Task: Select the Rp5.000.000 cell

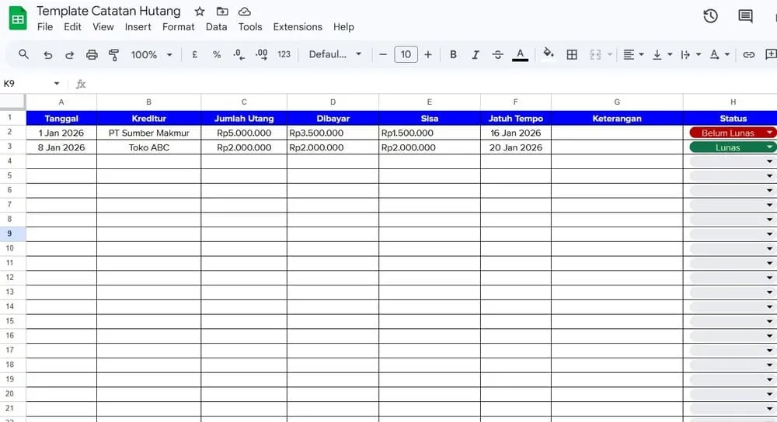Action: 244,133
